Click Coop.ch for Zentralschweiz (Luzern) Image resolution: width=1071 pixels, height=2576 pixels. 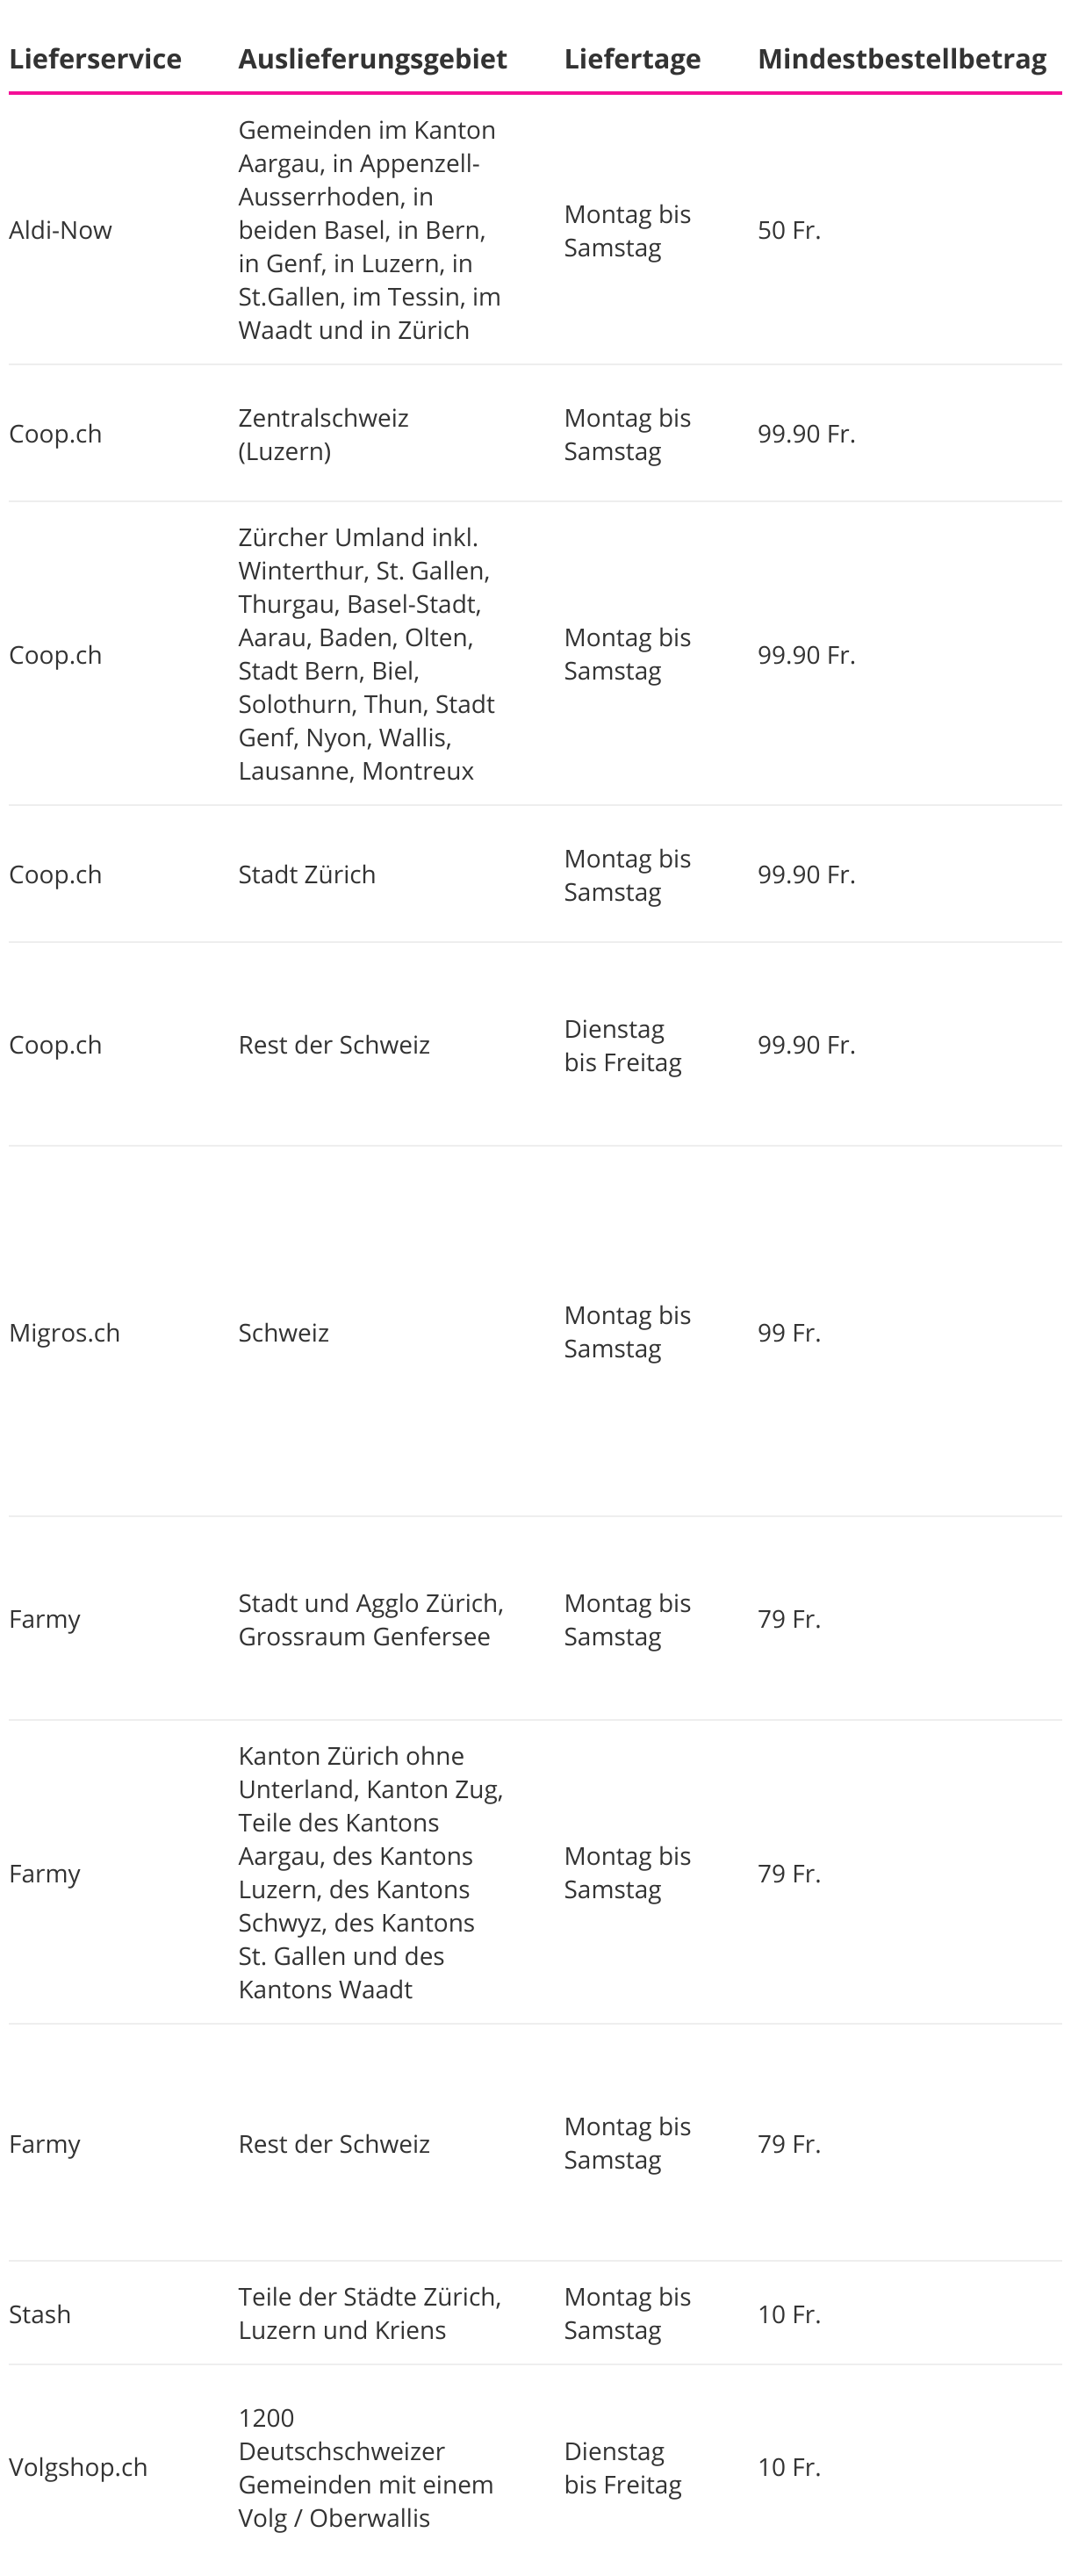point(55,434)
